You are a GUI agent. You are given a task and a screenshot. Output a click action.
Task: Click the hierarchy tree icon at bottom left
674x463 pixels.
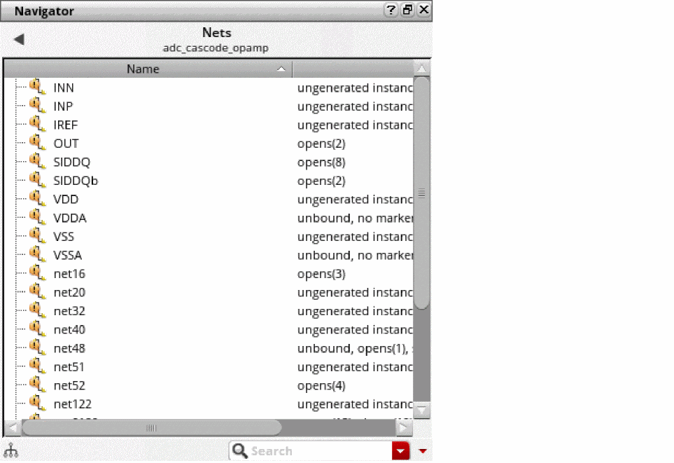pyautogui.click(x=10, y=450)
